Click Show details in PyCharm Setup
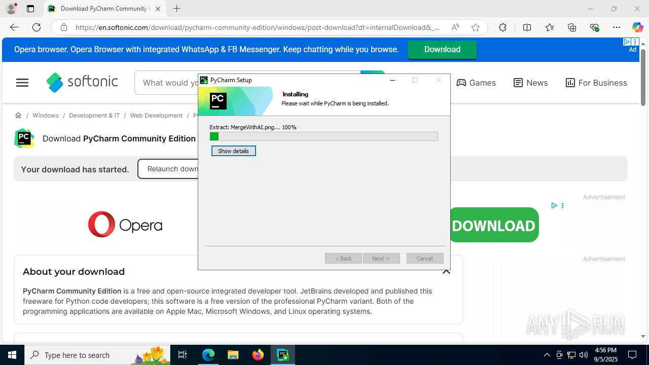This screenshot has width=649, height=365. pos(233,151)
